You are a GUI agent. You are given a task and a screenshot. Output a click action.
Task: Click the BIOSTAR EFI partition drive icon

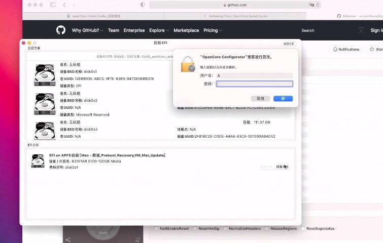click(38, 161)
